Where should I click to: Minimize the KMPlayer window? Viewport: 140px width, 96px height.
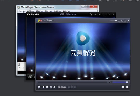104,15
